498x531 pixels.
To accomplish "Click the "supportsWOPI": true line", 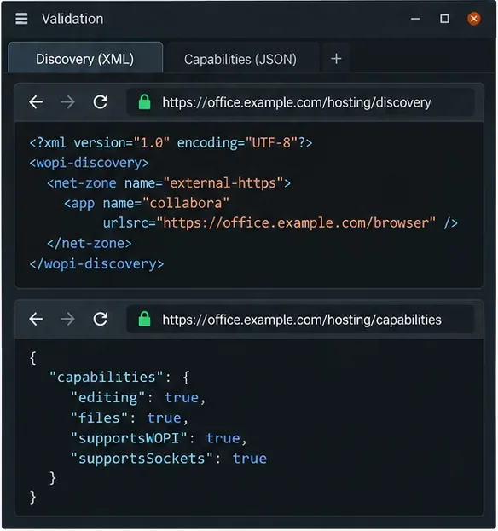I will (159, 438).
